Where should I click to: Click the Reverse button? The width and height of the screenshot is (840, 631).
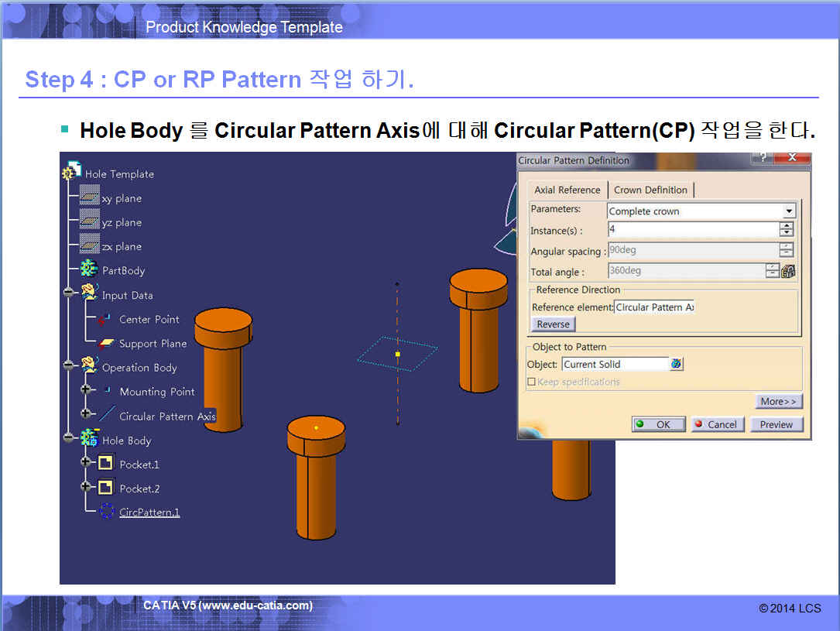553,324
